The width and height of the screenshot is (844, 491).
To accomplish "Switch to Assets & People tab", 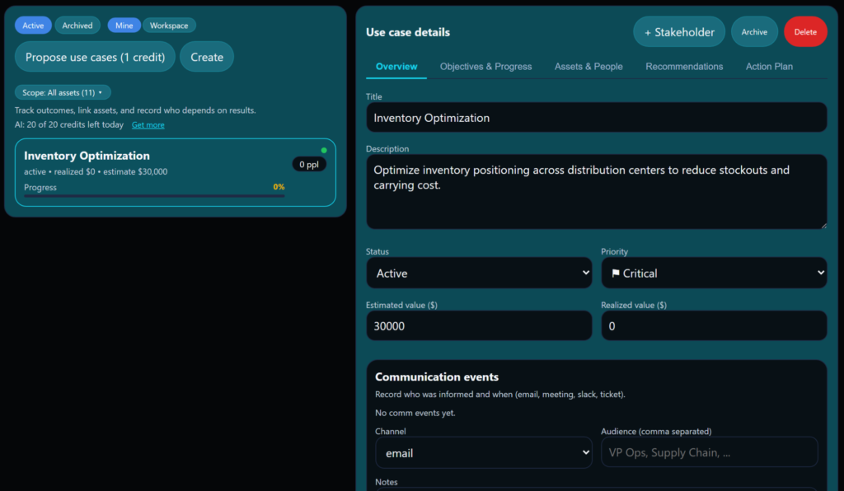I will (588, 67).
